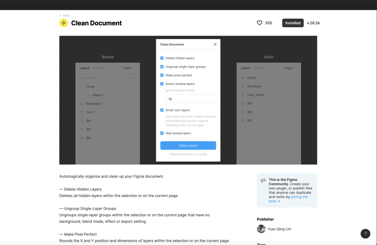Click Rectangle layer icon in After panel
Screen dimensions: 377x245
(x=243, y=86)
